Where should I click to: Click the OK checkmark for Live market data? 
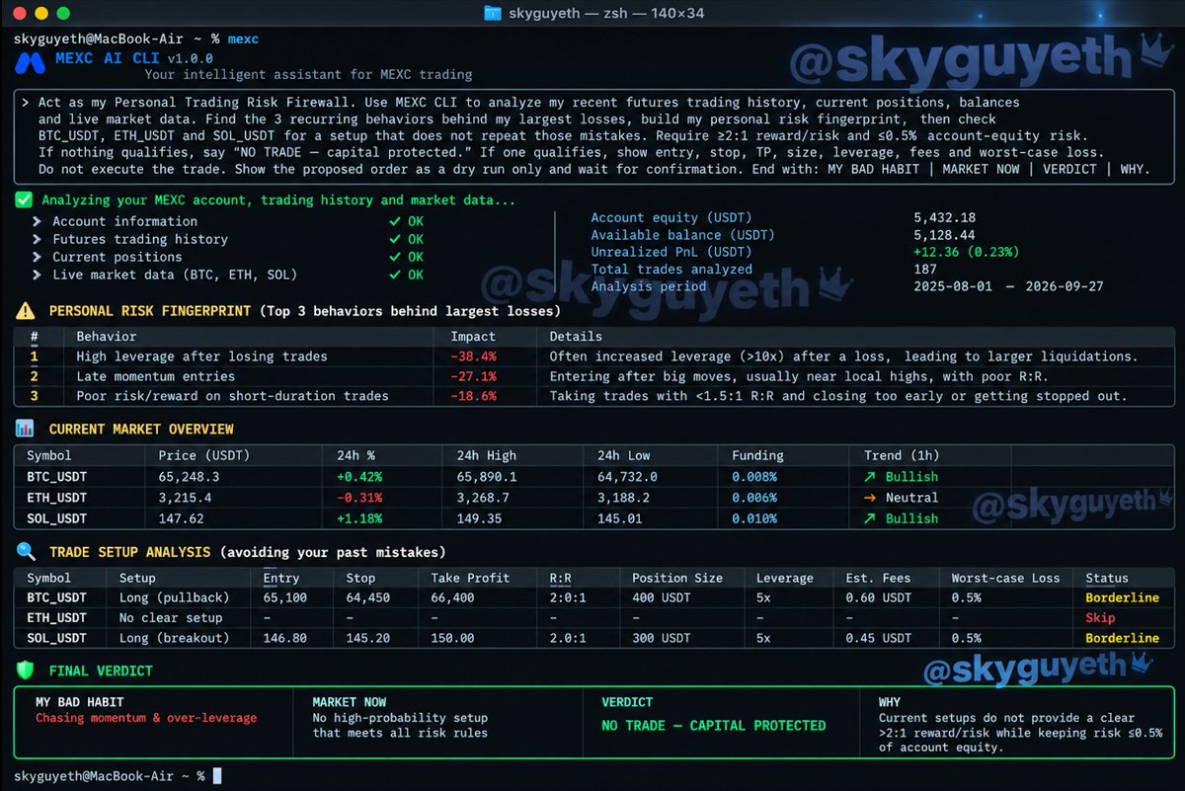pyautogui.click(x=395, y=275)
